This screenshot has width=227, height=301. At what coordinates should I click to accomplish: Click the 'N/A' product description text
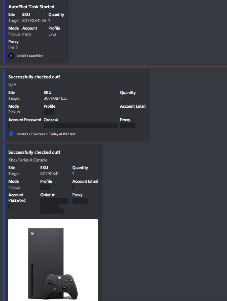(12, 85)
